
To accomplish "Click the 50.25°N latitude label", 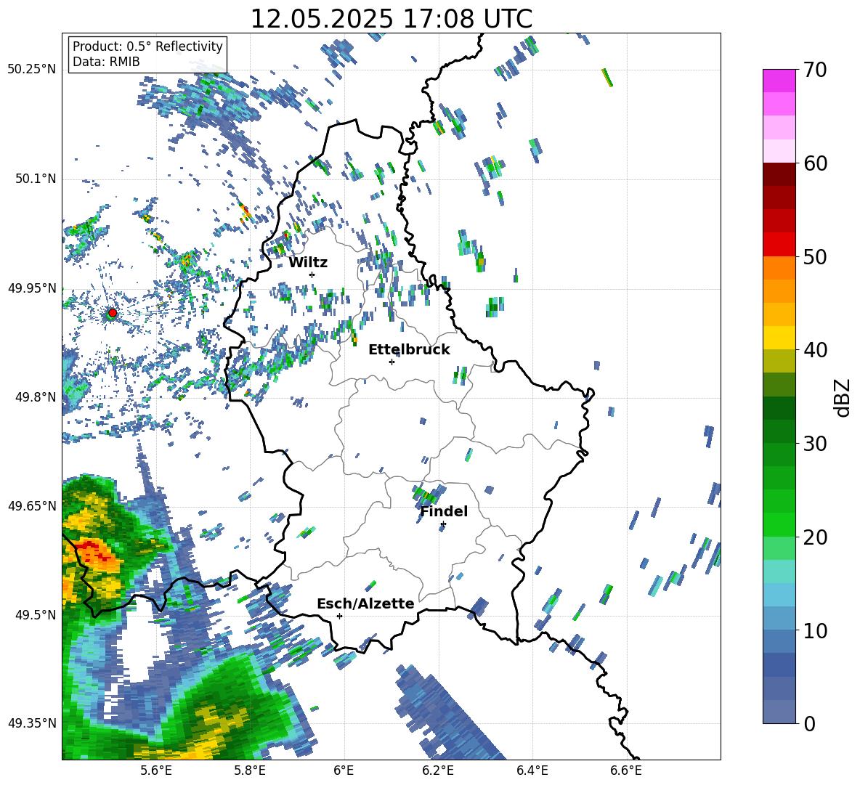I will click(32, 70).
